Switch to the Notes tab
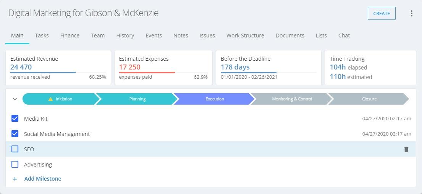Image resolution: width=422 pixels, height=194 pixels. pyautogui.click(x=181, y=36)
